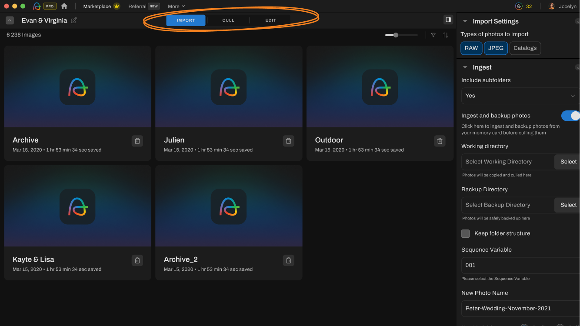Open the Marketplace link

[97, 7]
